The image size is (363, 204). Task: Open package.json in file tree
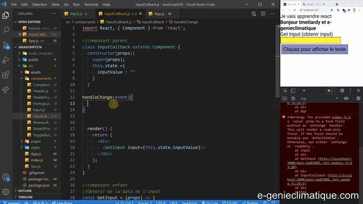pyautogui.click(x=39, y=185)
